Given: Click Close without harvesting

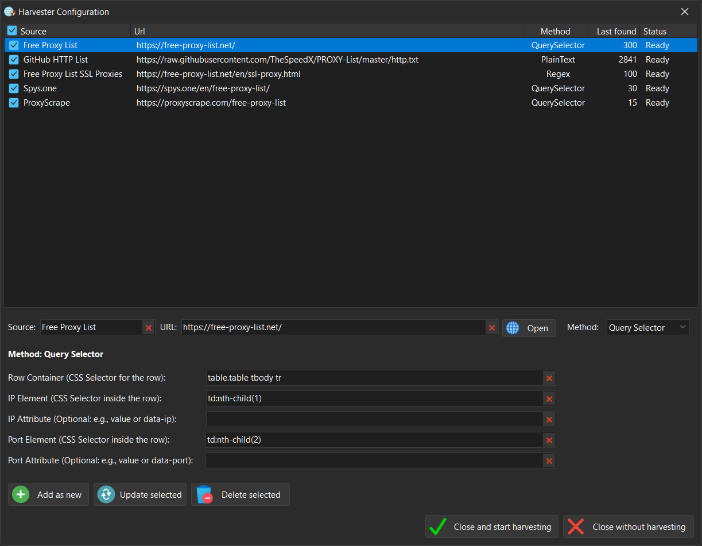Looking at the screenshot, I should (x=629, y=526).
